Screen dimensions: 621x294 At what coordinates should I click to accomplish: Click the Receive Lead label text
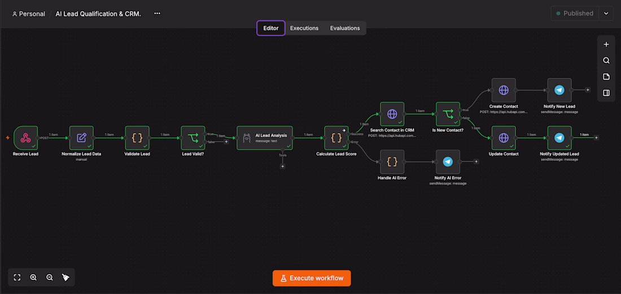pos(26,154)
